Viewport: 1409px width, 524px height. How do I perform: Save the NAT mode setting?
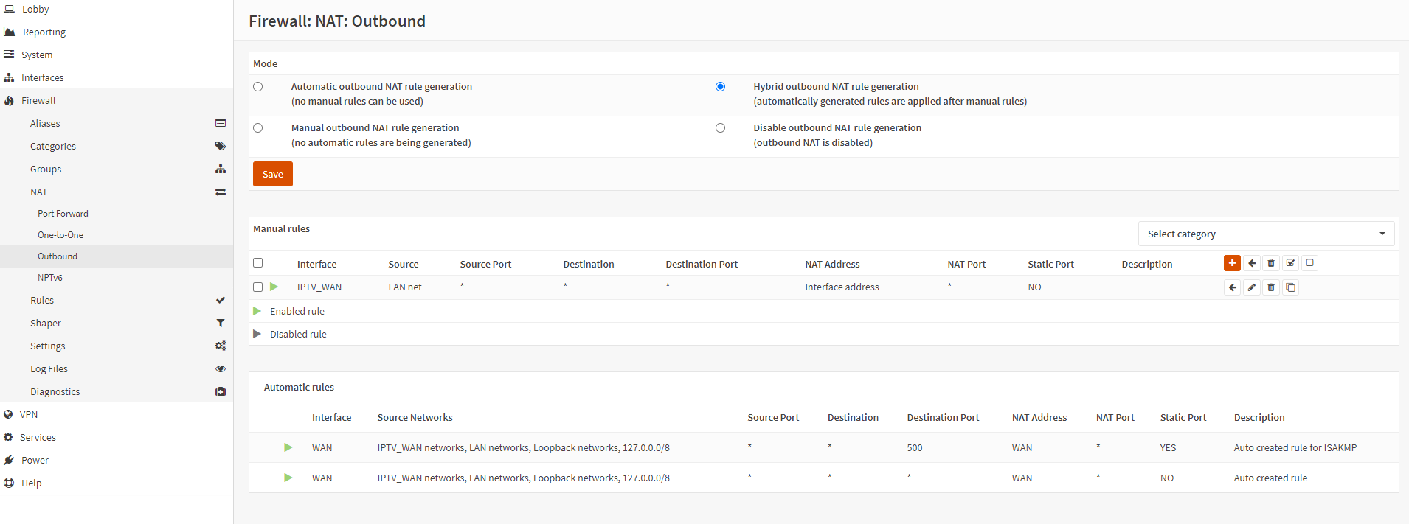[x=273, y=174]
